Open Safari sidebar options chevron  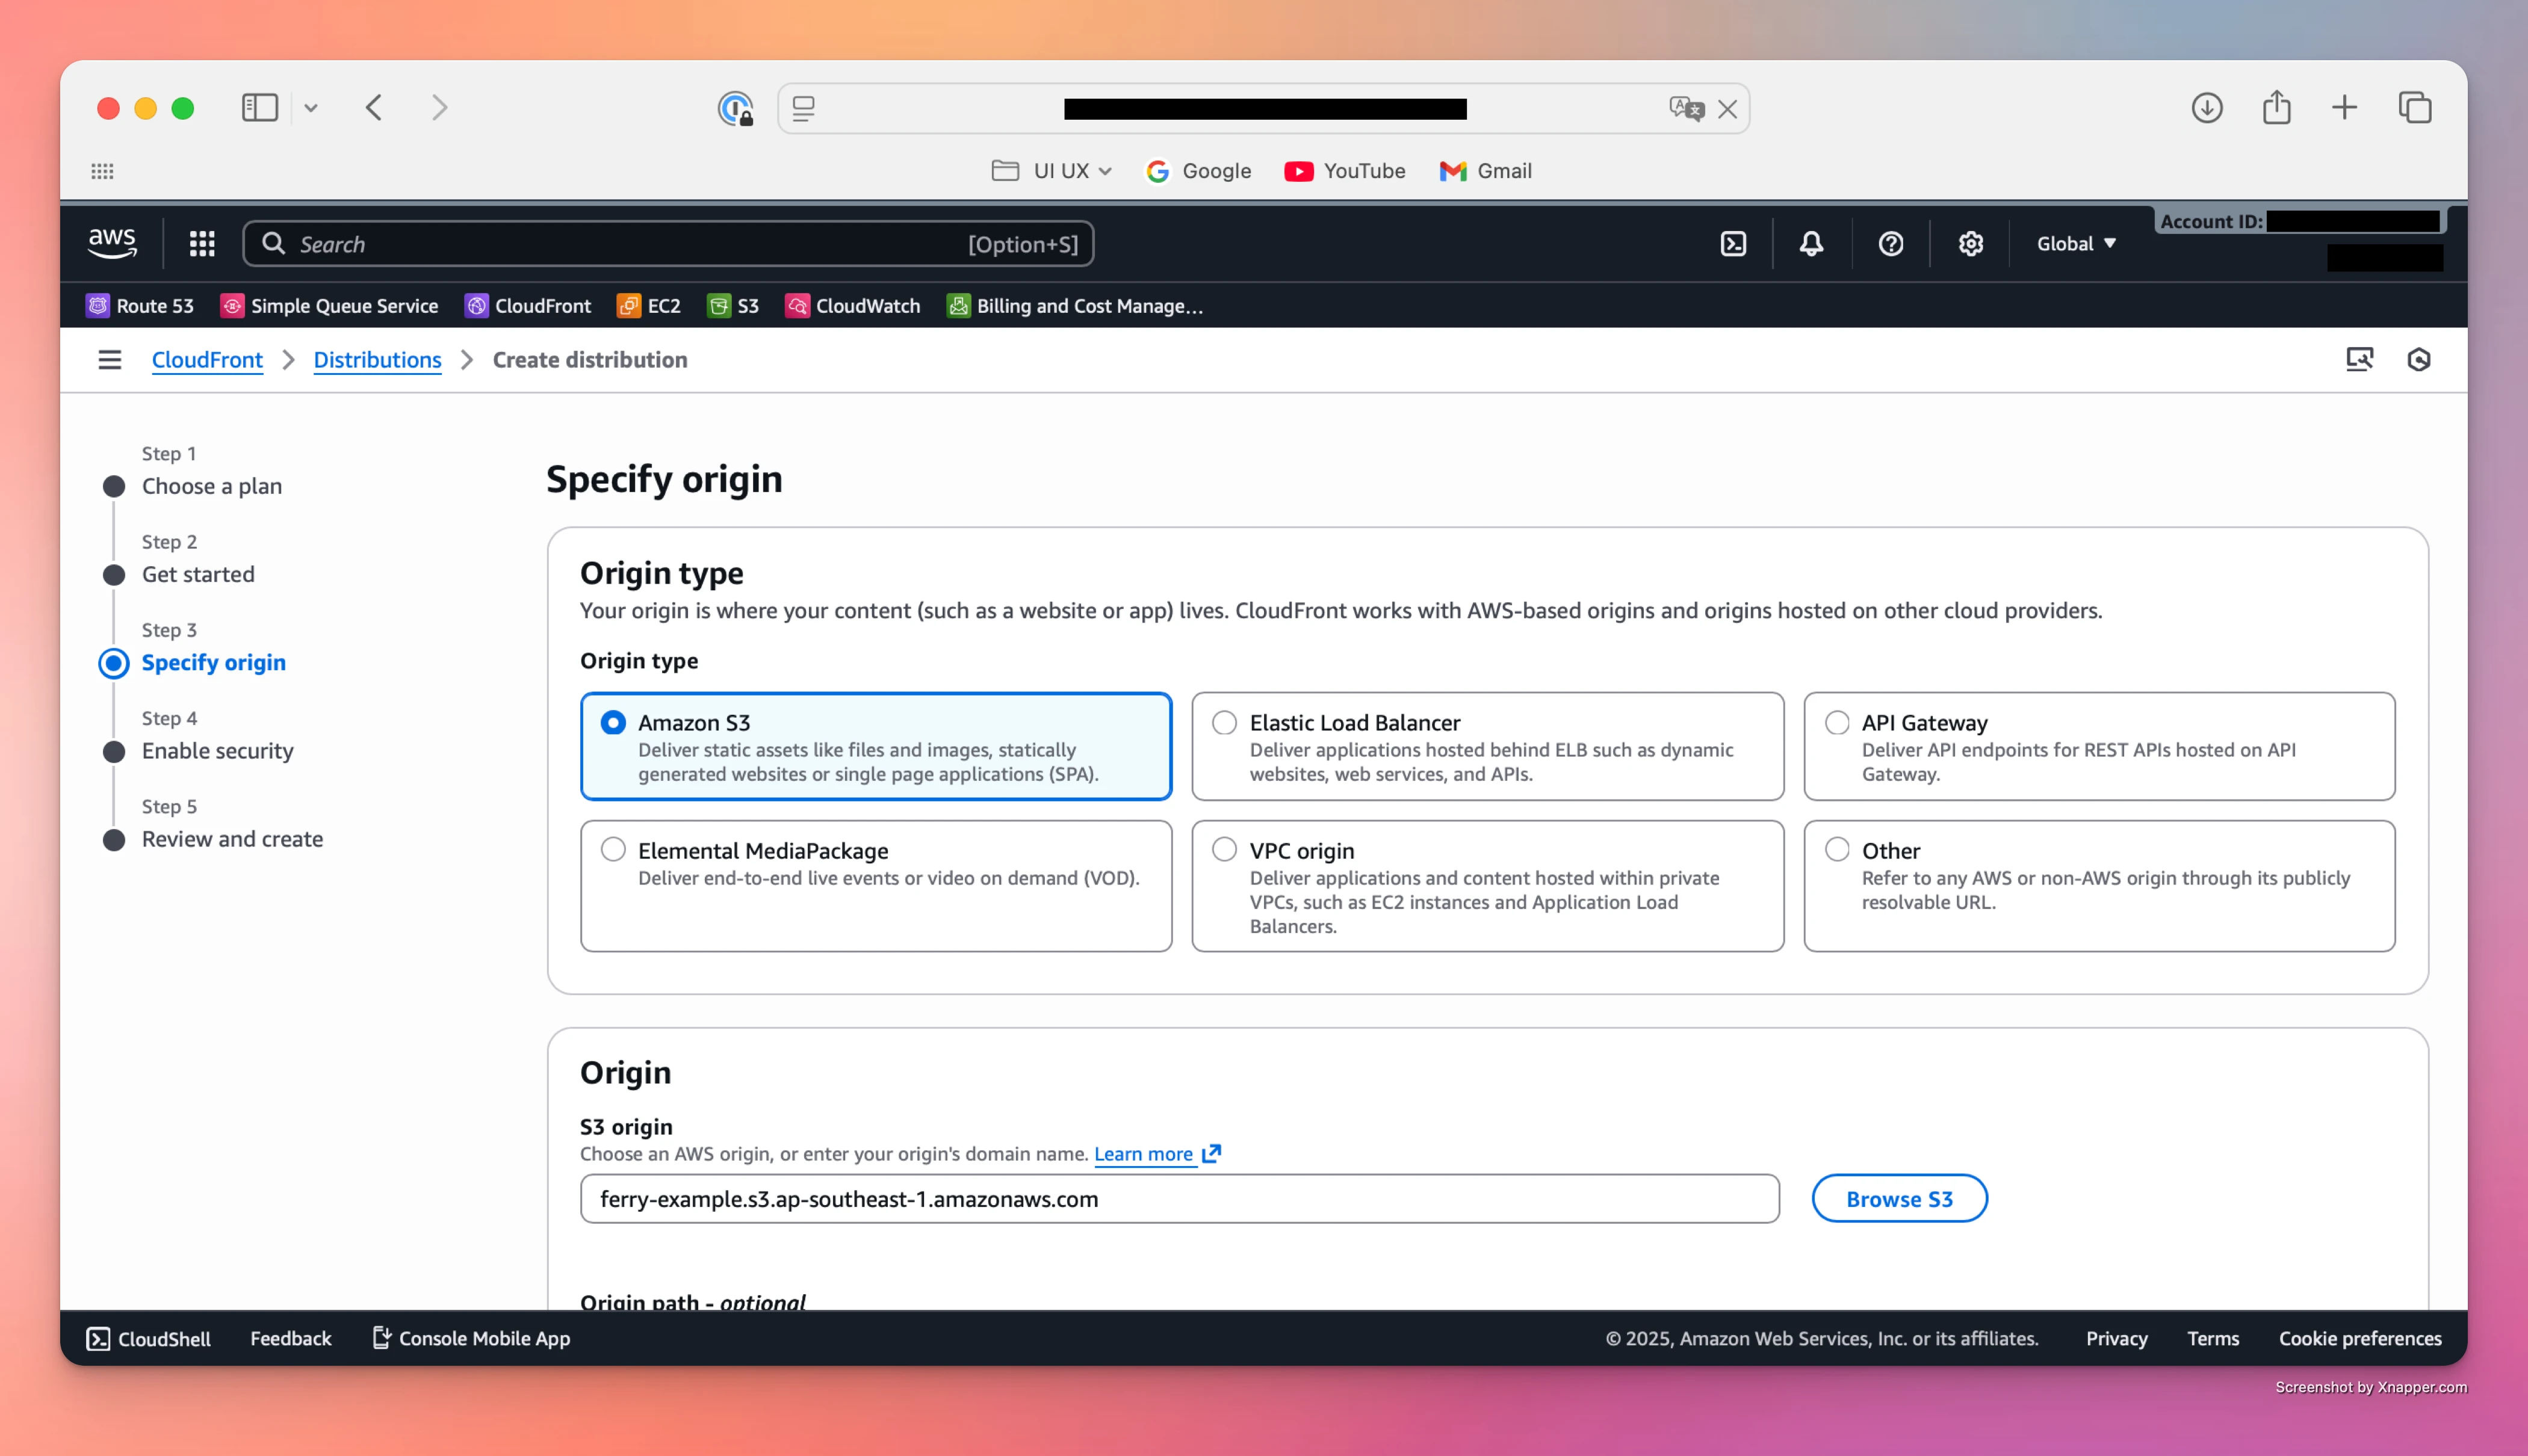coord(311,108)
